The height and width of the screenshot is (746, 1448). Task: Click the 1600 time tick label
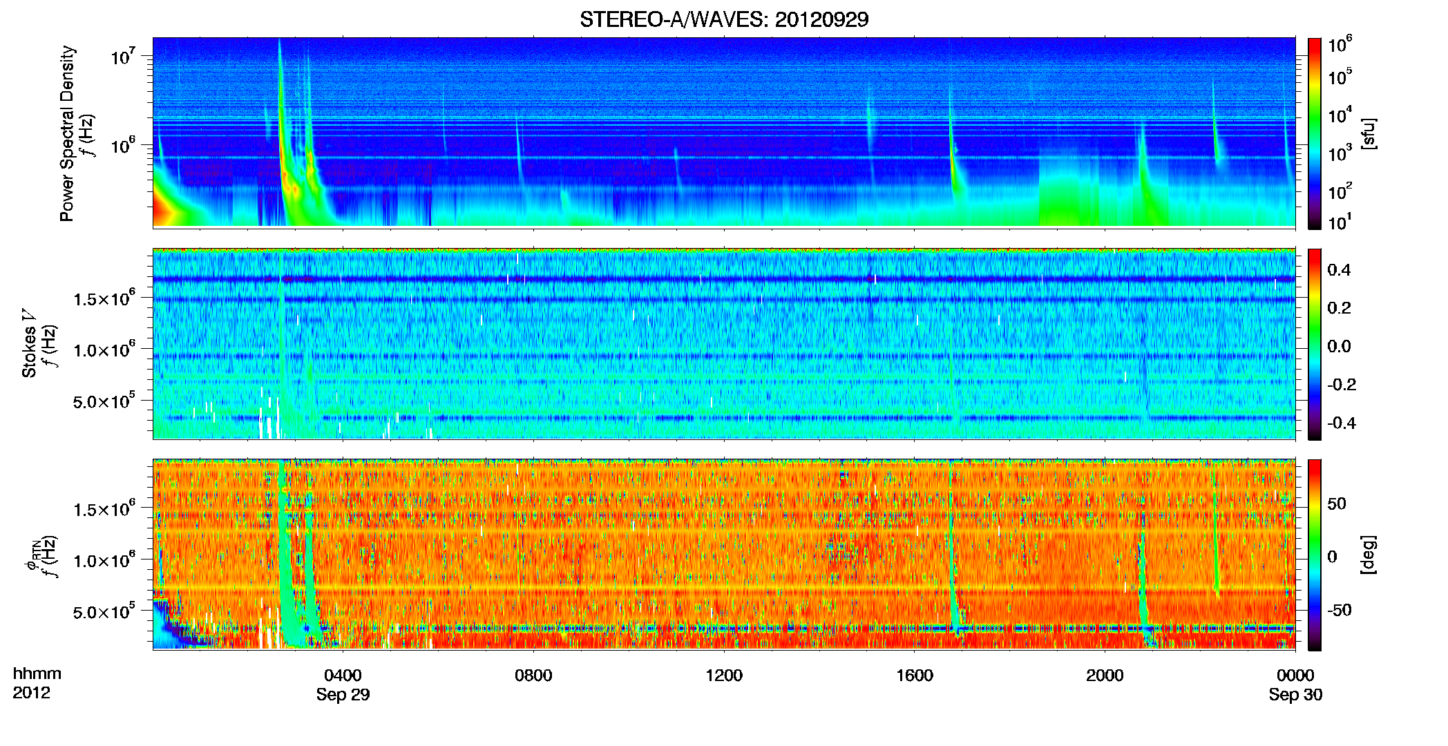(x=914, y=675)
